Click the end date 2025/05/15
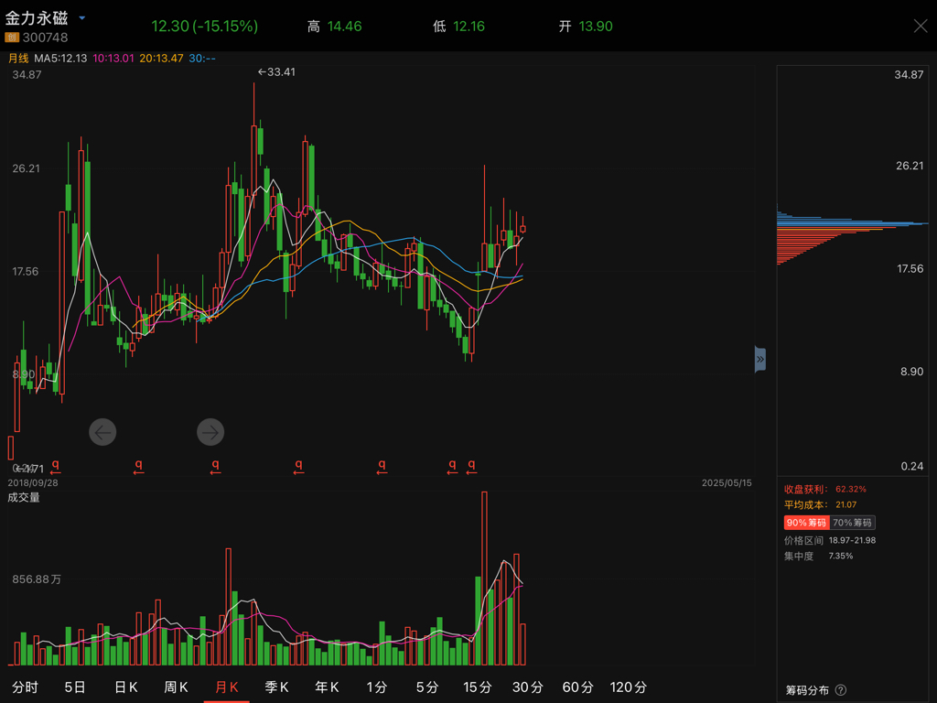Viewport: 937px width, 703px height. point(727,483)
